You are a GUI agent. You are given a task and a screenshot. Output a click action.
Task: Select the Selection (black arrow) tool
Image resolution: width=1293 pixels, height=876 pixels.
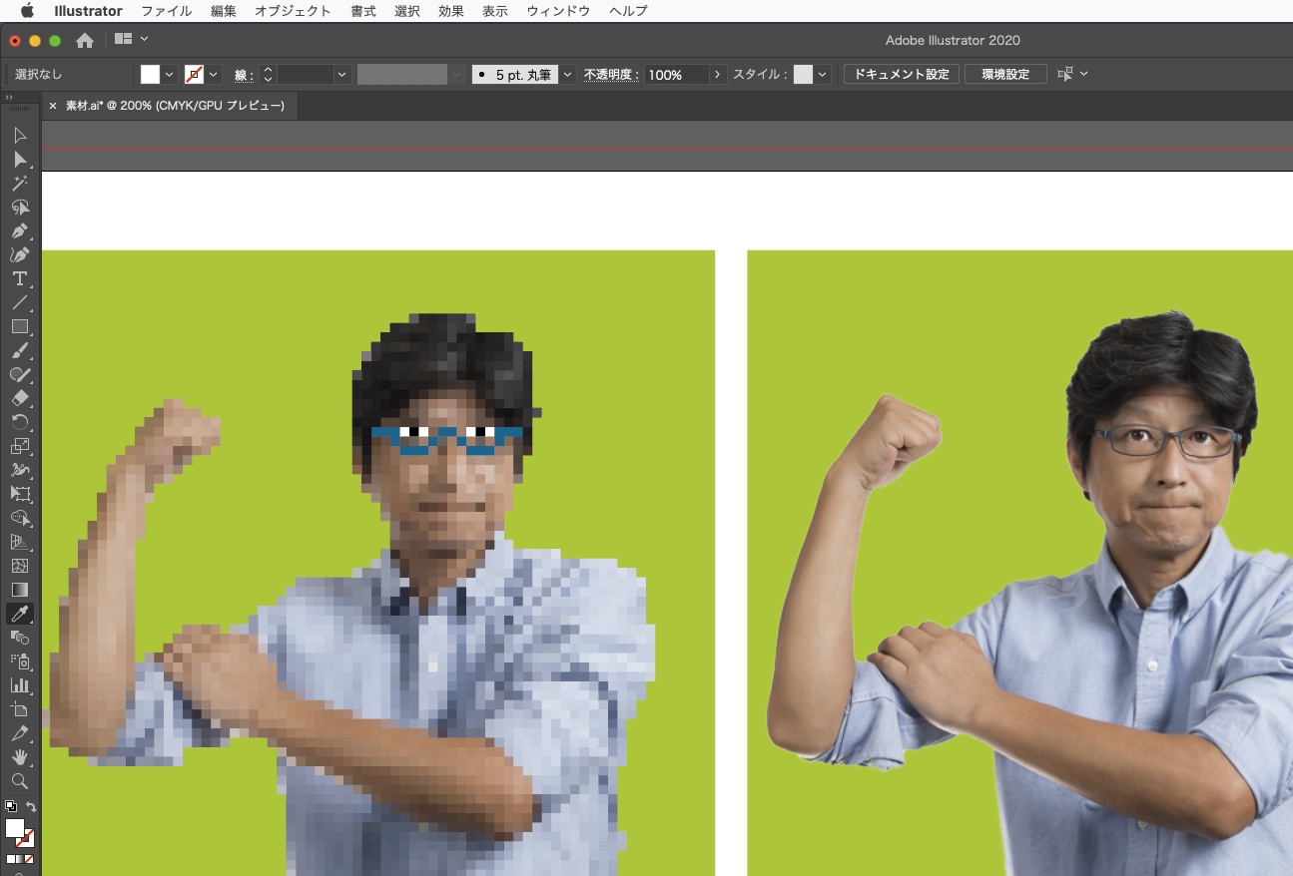pos(20,135)
